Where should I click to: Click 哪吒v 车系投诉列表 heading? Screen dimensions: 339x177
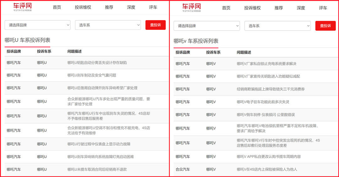coord(196,41)
